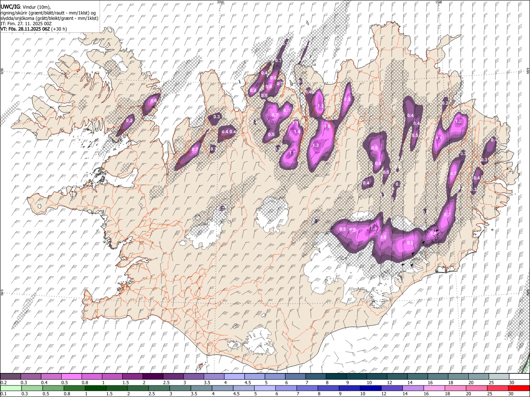This screenshot has height=397, width=530.
Task: Click the bright pink 0.5 legend swatch
Action: tap(72, 376)
